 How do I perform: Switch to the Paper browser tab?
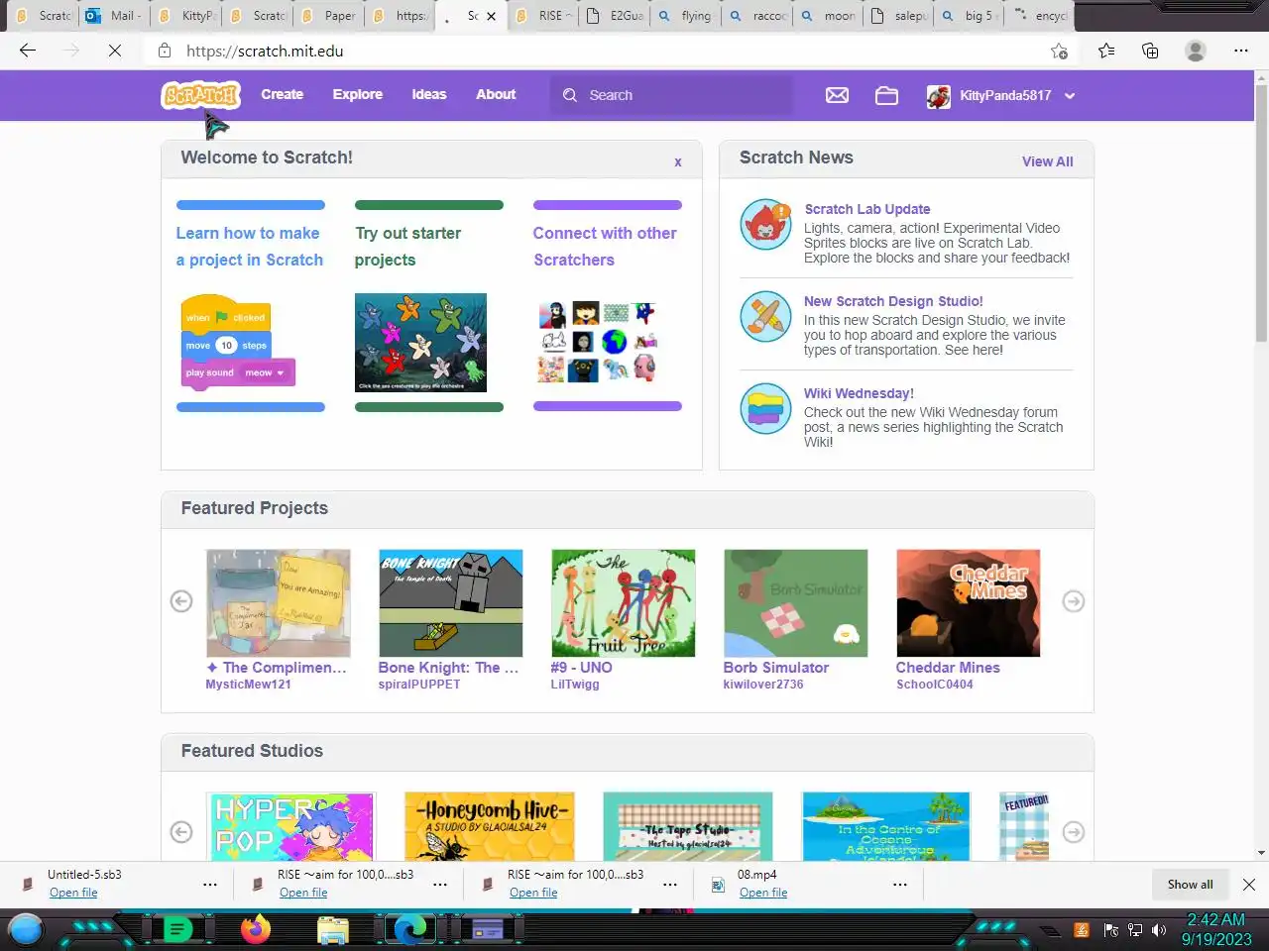tap(328, 16)
